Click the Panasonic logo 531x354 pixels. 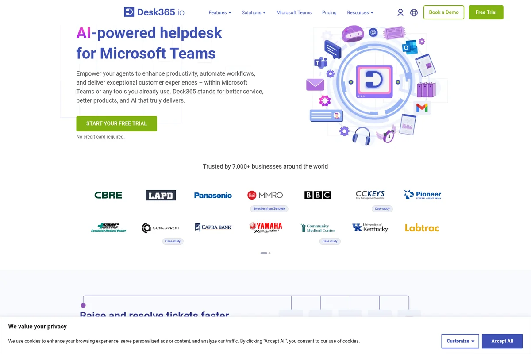(213, 195)
